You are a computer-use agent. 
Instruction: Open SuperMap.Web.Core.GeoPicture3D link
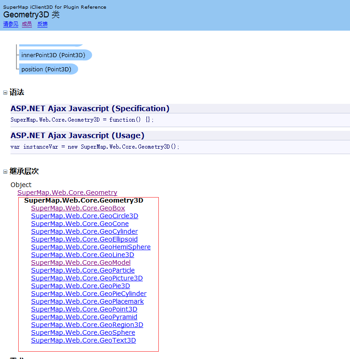pyautogui.click(x=87, y=278)
